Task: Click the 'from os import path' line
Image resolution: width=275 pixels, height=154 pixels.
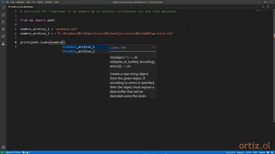Action: coord(37,20)
